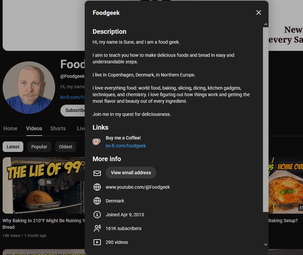Click the Foodgeek channel avatar picture
Screen dimensions: 303x255
pos(29,88)
